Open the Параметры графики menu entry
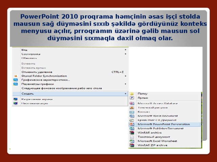Viewport: 217px width, 162px height. pyautogui.click(x=70, y=84)
